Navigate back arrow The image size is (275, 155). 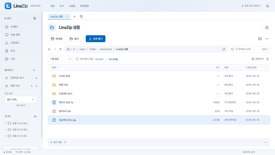(x=49, y=49)
